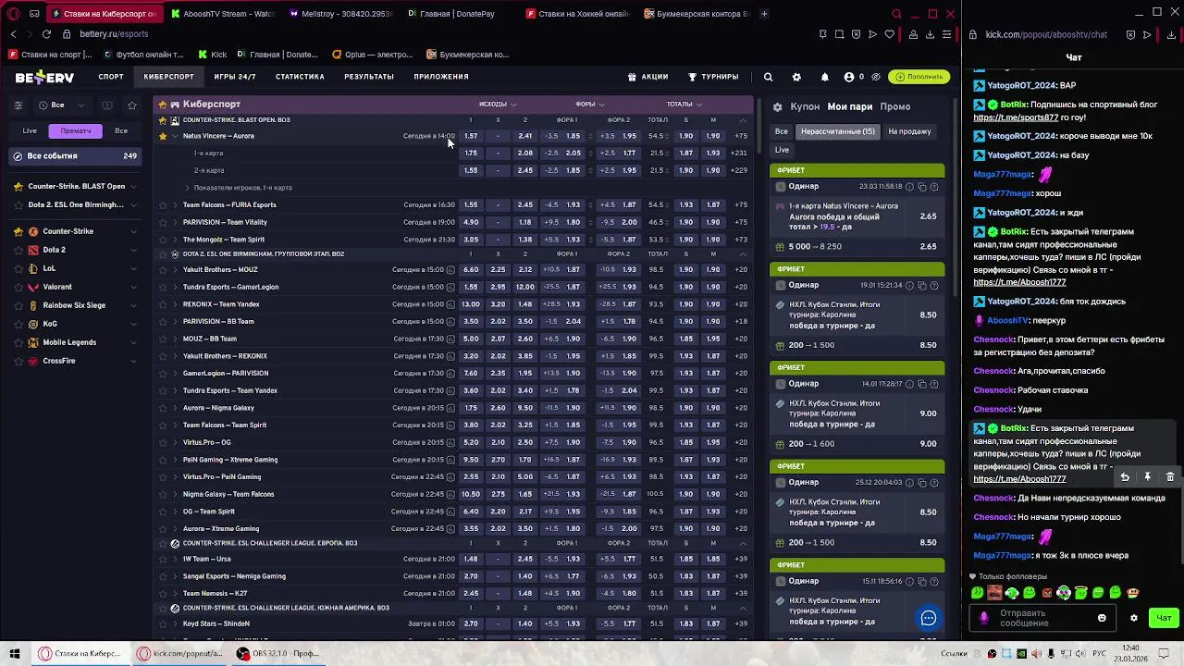This screenshot has width=1184, height=666.
Task: Collapse Natus Vincere – Aurora match row
Action: pyautogui.click(x=175, y=136)
